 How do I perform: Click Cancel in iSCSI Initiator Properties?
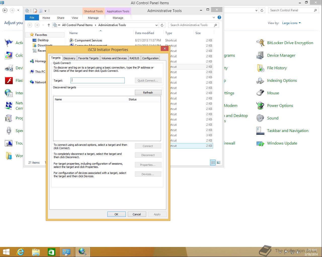tap(137, 214)
